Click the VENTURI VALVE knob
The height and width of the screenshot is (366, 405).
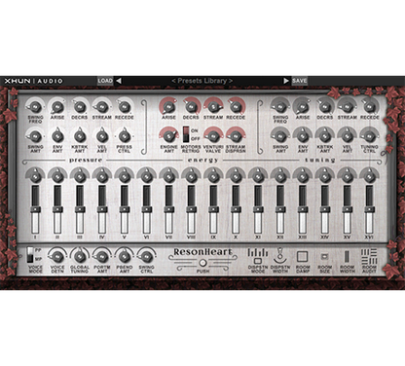pyautogui.click(x=213, y=136)
